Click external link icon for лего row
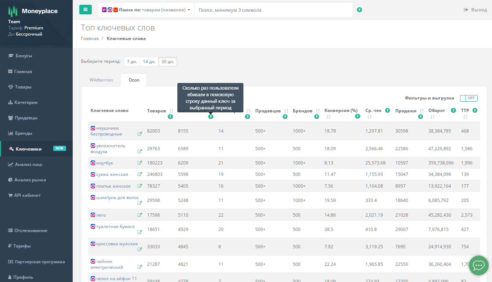The image size is (492, 282). tap(140, 215)
